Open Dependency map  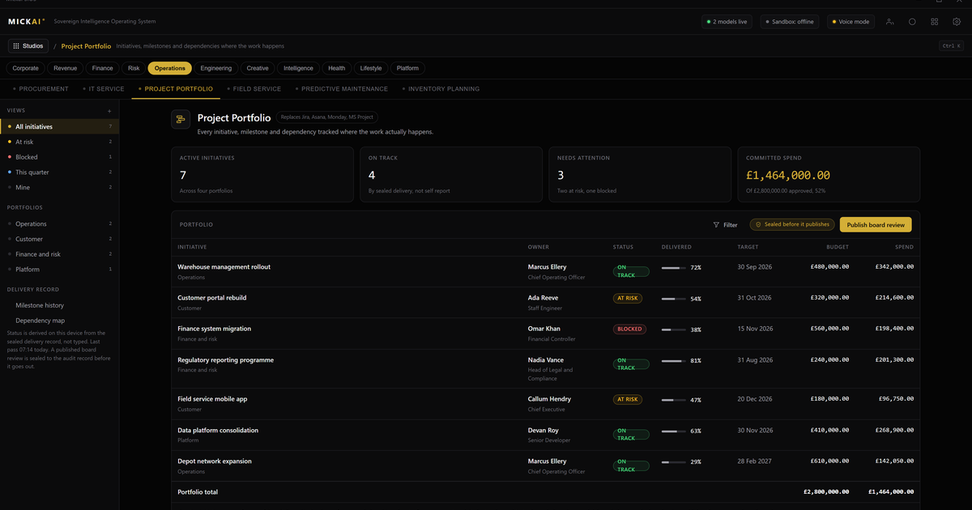40,321
